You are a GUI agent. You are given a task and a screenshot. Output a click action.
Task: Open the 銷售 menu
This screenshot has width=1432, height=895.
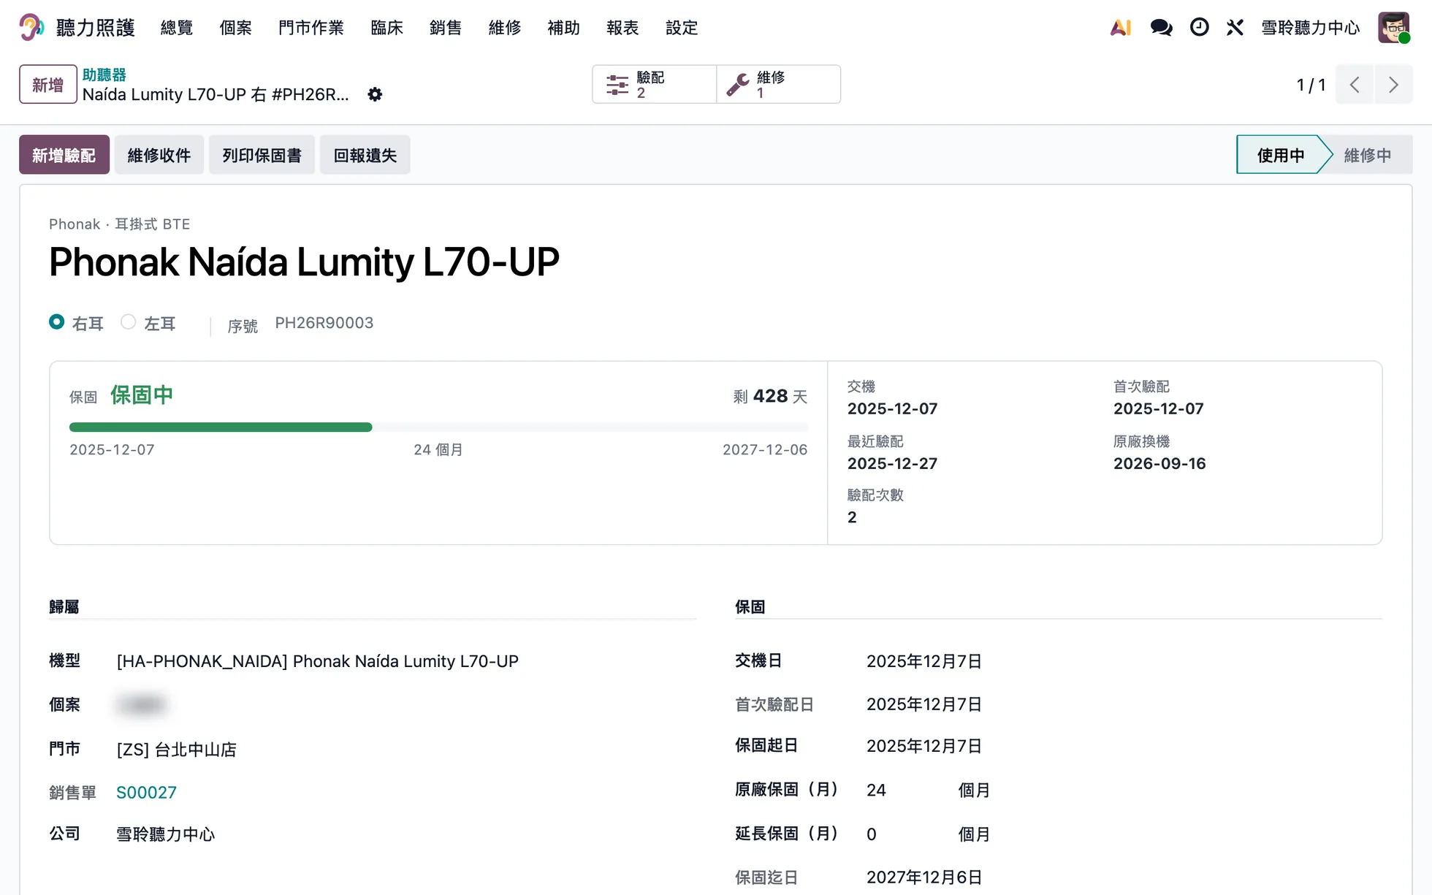pyautogui.click(x=446, y=28)
